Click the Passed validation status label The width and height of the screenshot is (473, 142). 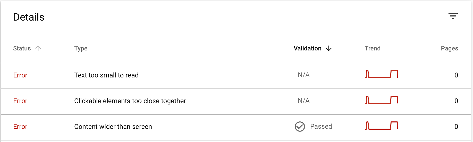click(x=321, y=126)
